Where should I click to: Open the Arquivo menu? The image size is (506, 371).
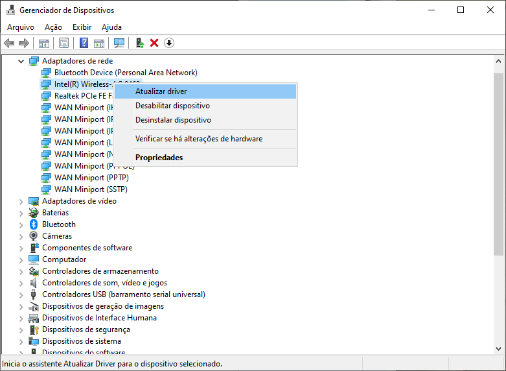(21, 27)
